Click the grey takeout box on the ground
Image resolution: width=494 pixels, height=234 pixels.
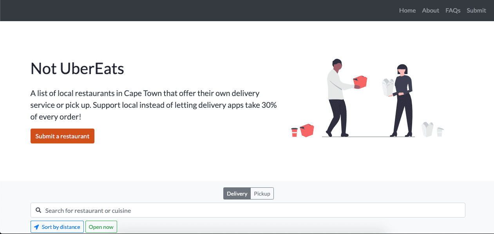click(427, 130)
